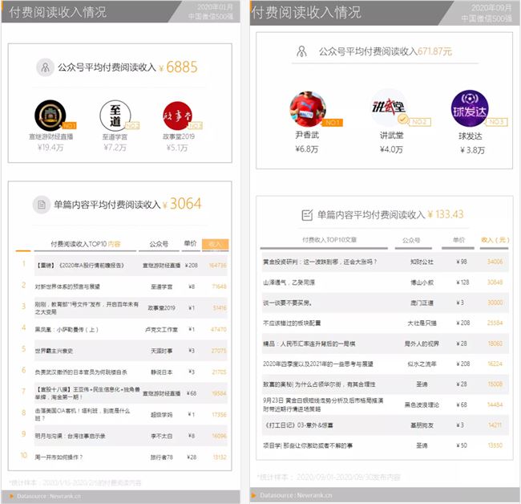Click the NO.1 badge on 尹香武 avatar
Image resolution: width=521 pixels, height=504 pixels.
click(333, 123)
